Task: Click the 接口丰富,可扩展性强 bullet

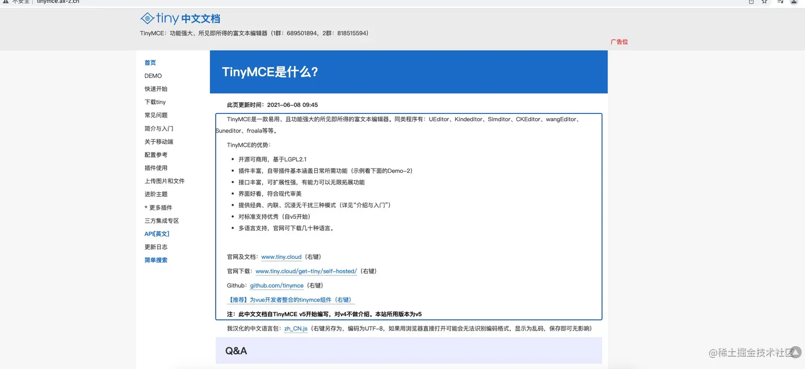Action: pyautogui.click(x=301, y=182)
